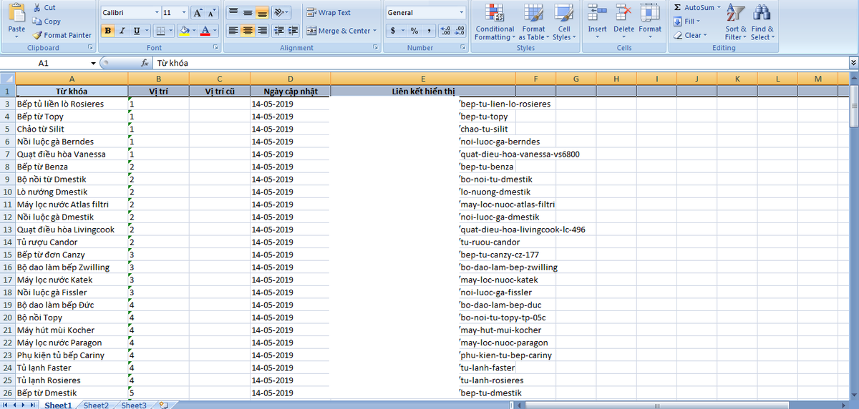This screenshot has height=409, width=859.
Task: Select Bottom Align in Alignment group
Action: coord(262,13)
